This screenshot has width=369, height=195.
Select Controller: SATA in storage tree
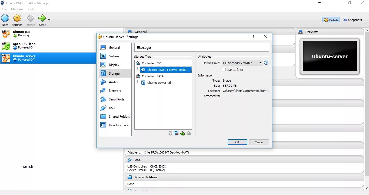(x=163, y=76)
